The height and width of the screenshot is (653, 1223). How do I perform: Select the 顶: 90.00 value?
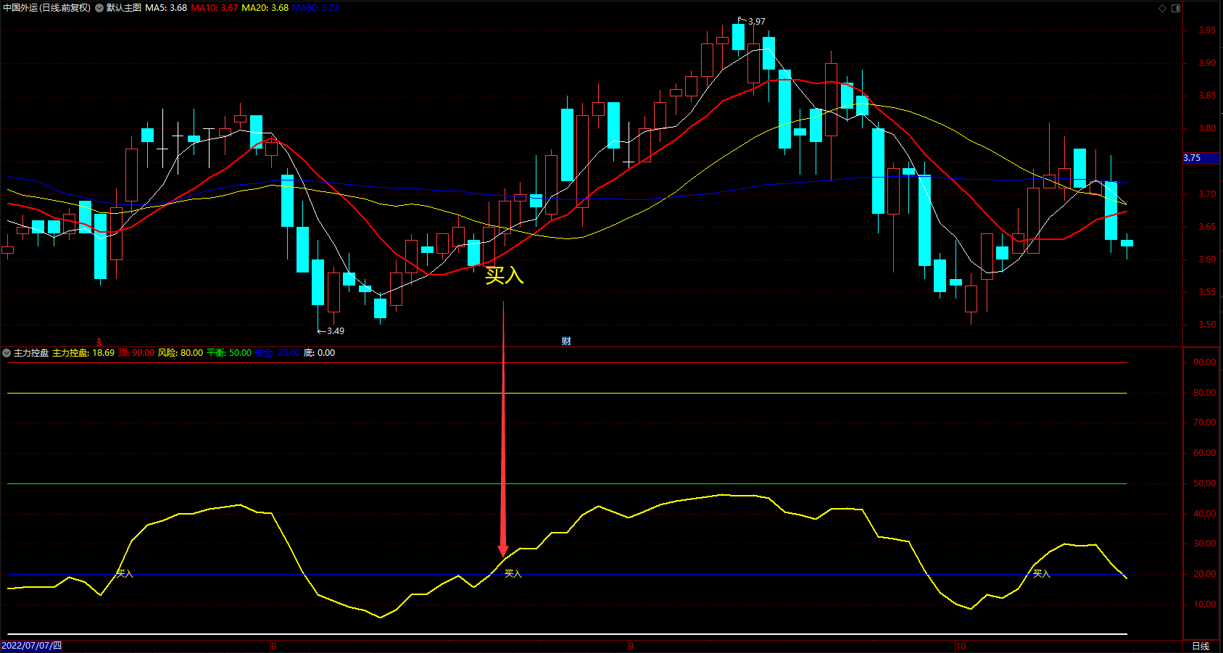pos(137,353)
